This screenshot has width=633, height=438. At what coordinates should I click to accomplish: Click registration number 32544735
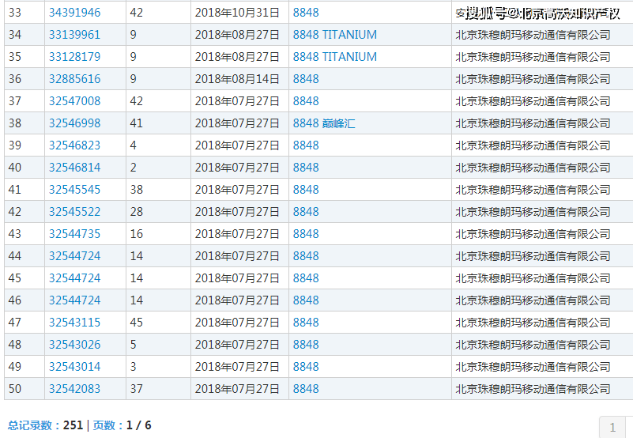74,234
